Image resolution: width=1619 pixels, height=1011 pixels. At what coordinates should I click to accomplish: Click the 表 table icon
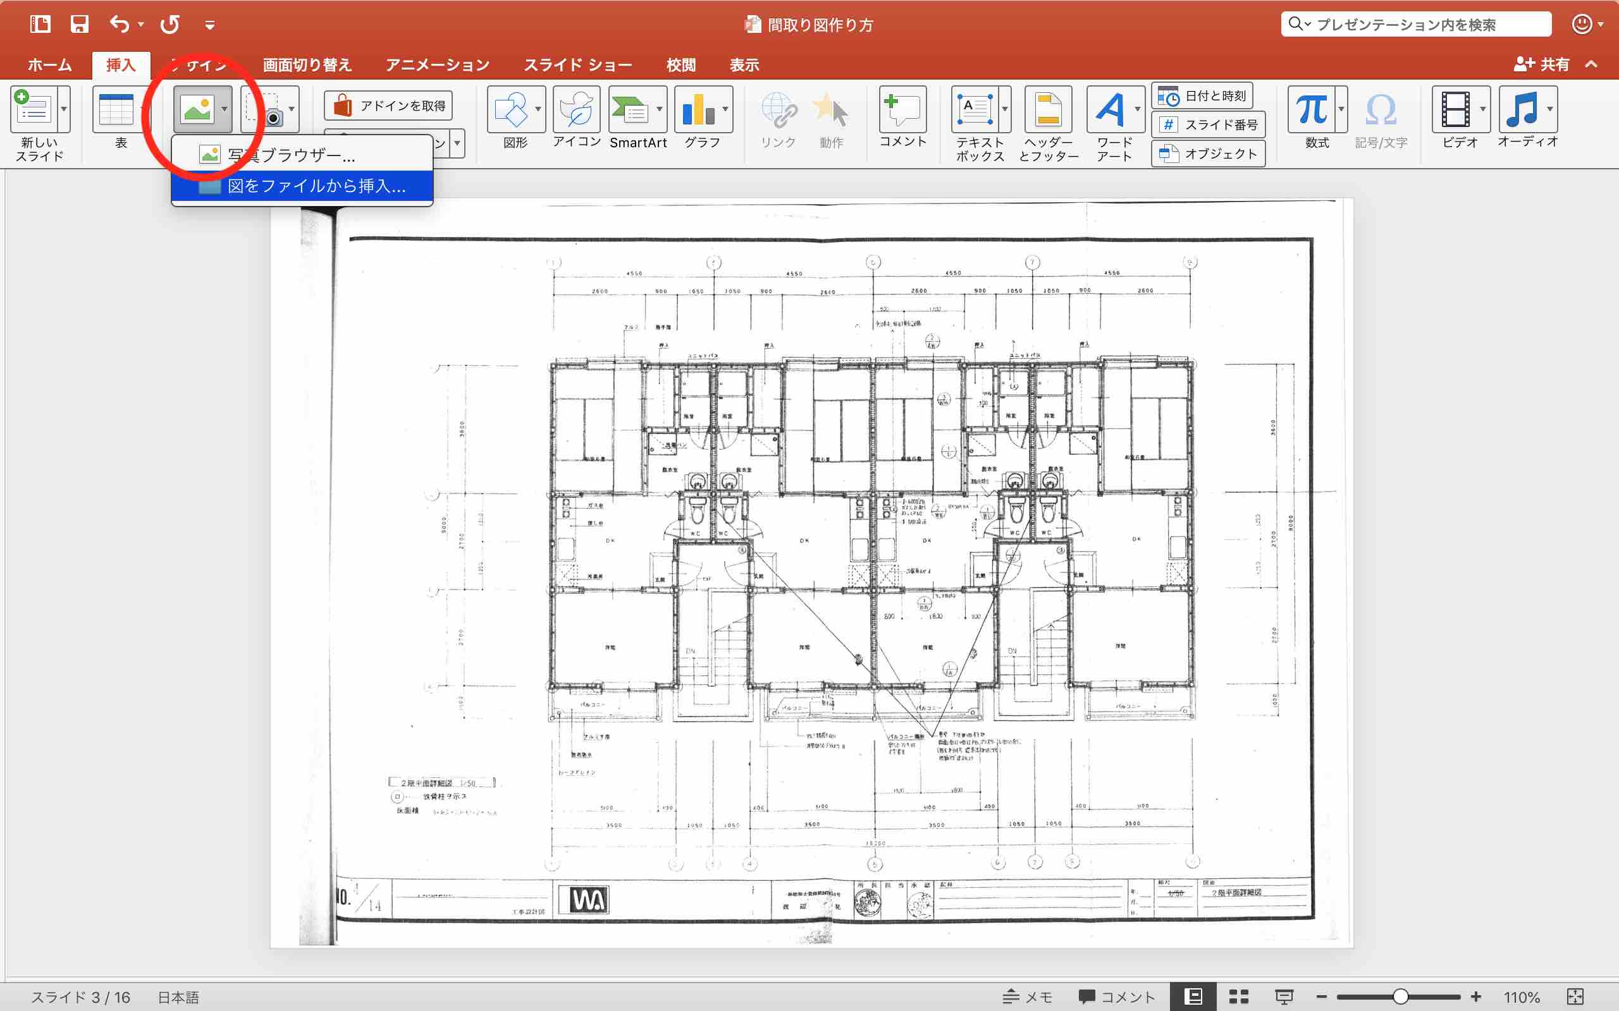click(x=116, y=109)
